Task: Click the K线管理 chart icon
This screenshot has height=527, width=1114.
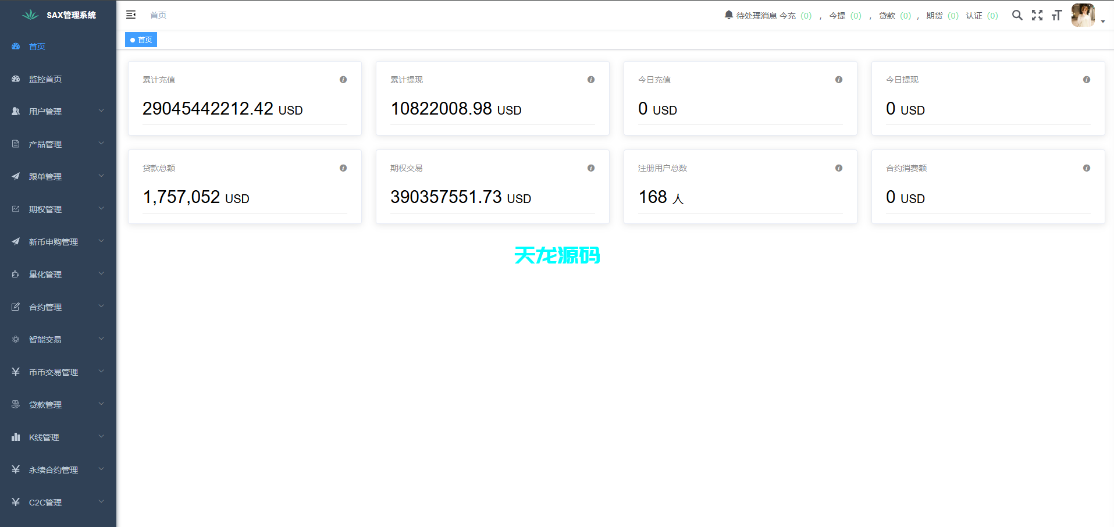Action: (16, 436)
